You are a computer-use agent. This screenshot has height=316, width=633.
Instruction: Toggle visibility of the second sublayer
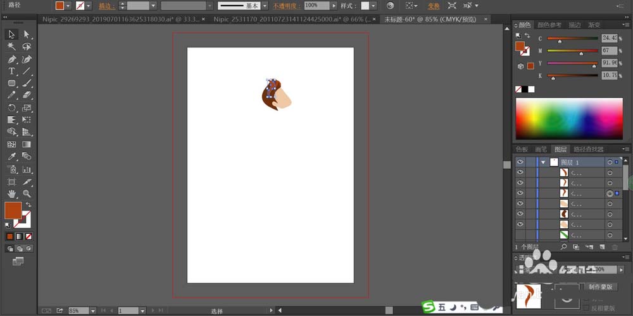click(x=520, y=183)
